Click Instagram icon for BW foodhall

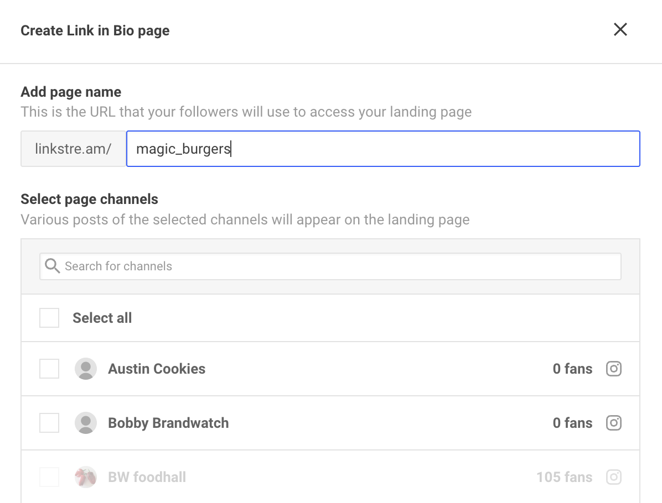(x=613, y=477)
